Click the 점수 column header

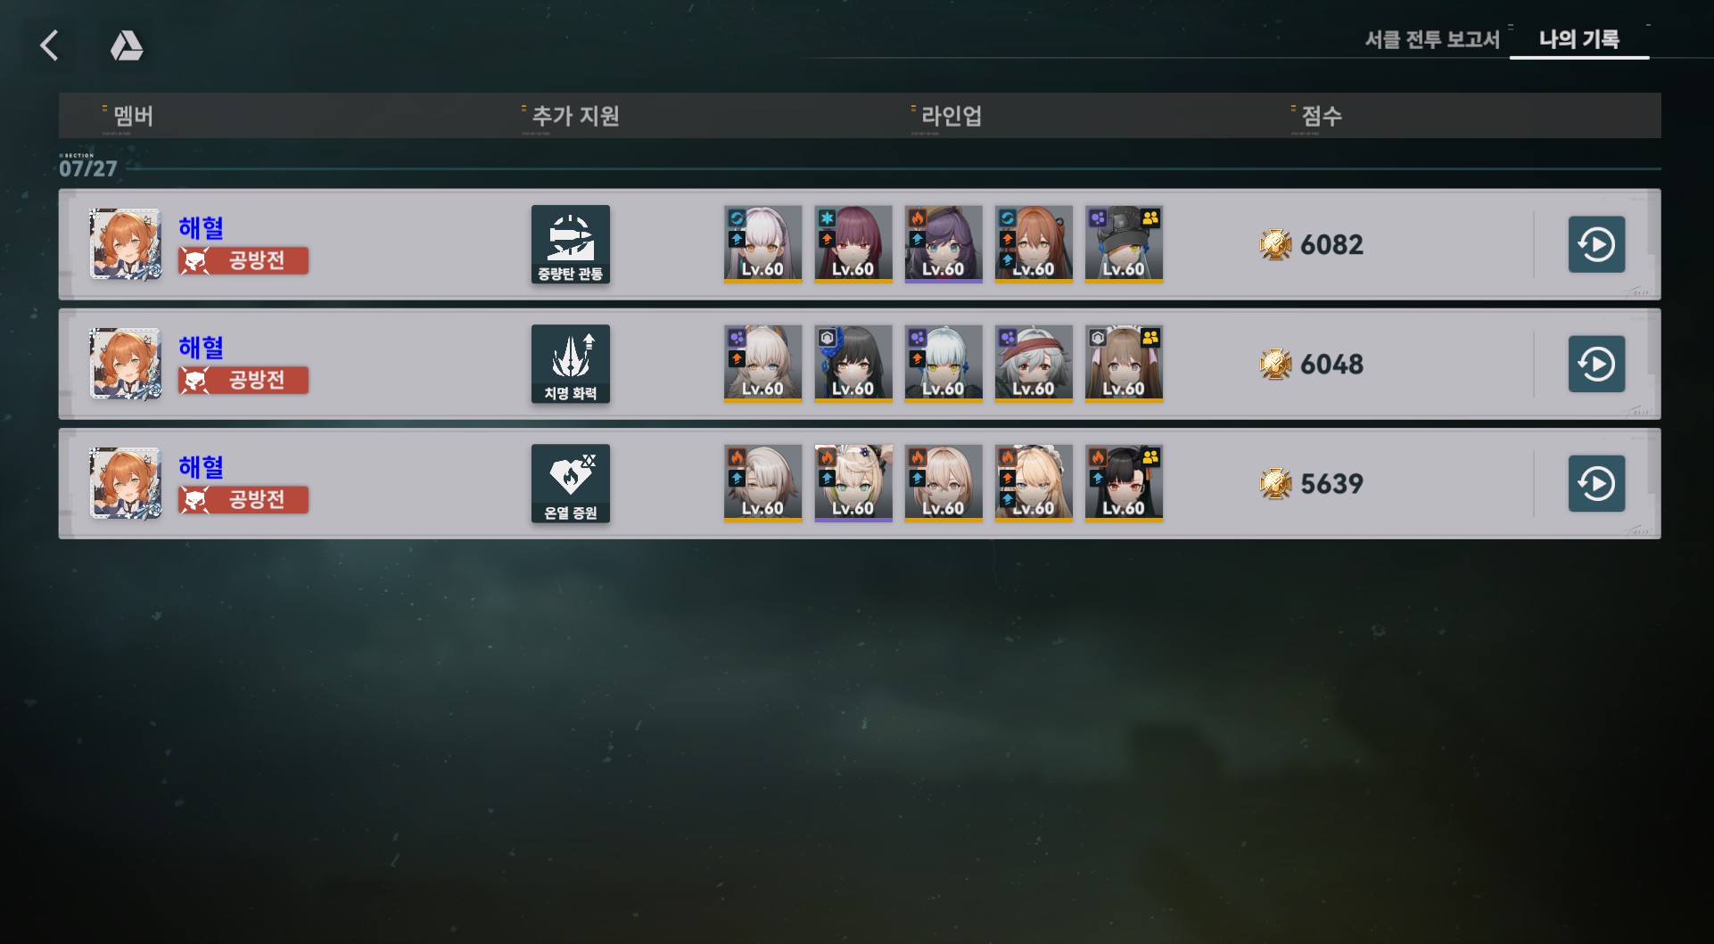point(1322,116)
